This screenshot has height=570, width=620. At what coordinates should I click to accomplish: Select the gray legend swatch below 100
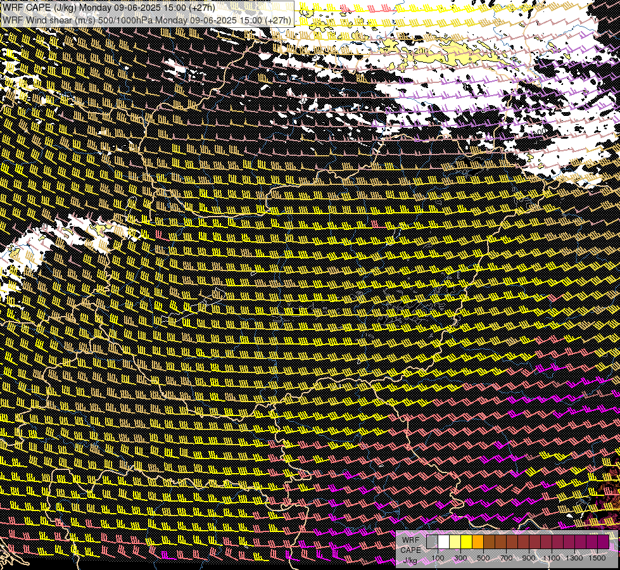point(432,542)
